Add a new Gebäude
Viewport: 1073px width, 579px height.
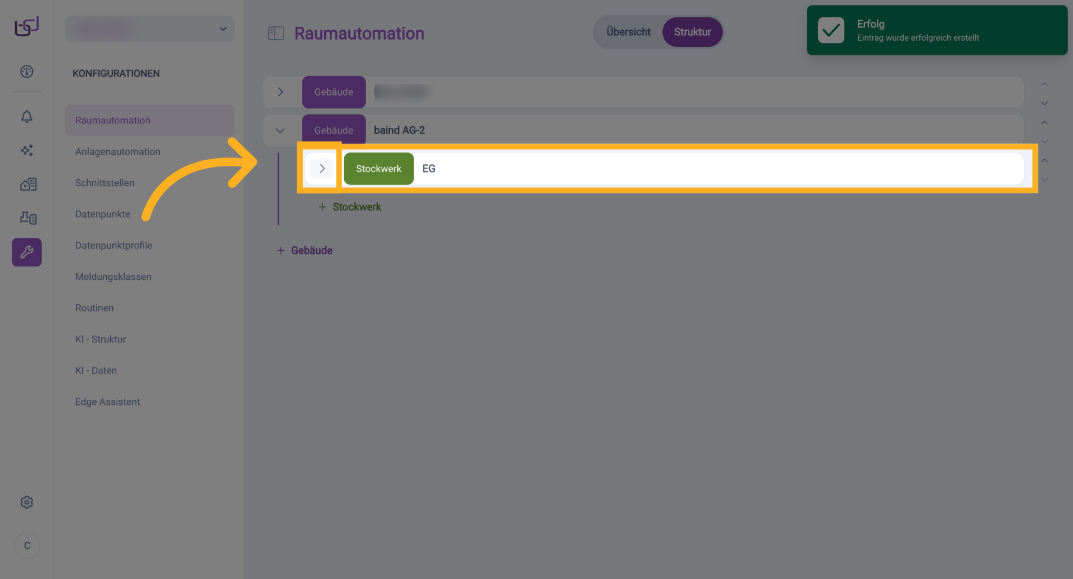[x=305, y=251]
